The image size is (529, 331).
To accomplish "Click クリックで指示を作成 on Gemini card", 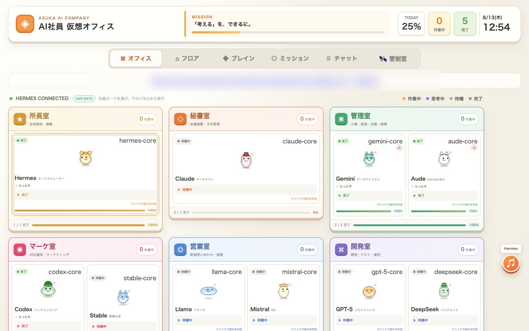I will (390, 205).
